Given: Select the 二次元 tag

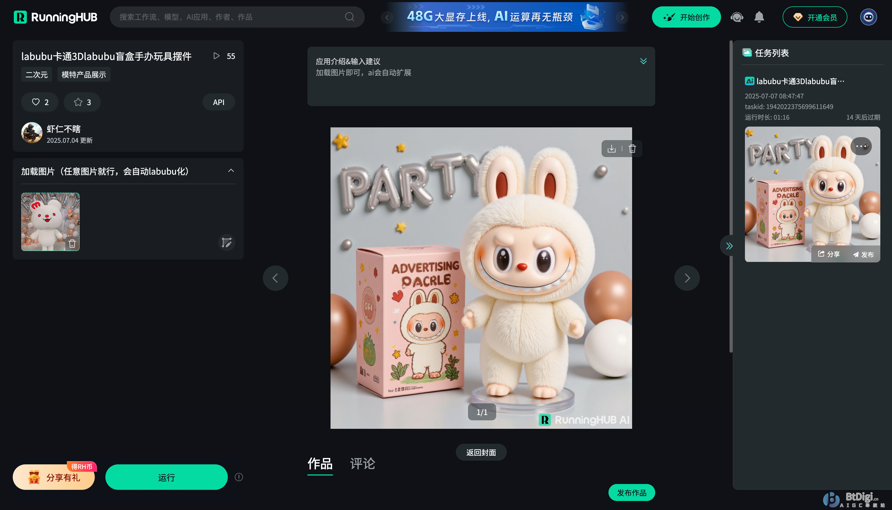Looking at the screenshot, I should [36, 75].
